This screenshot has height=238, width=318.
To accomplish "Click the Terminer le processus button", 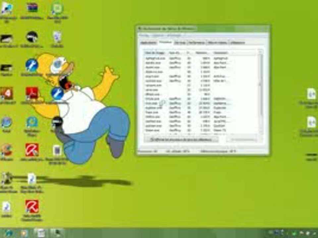I will pyautogui.click(x=241, y=139).
